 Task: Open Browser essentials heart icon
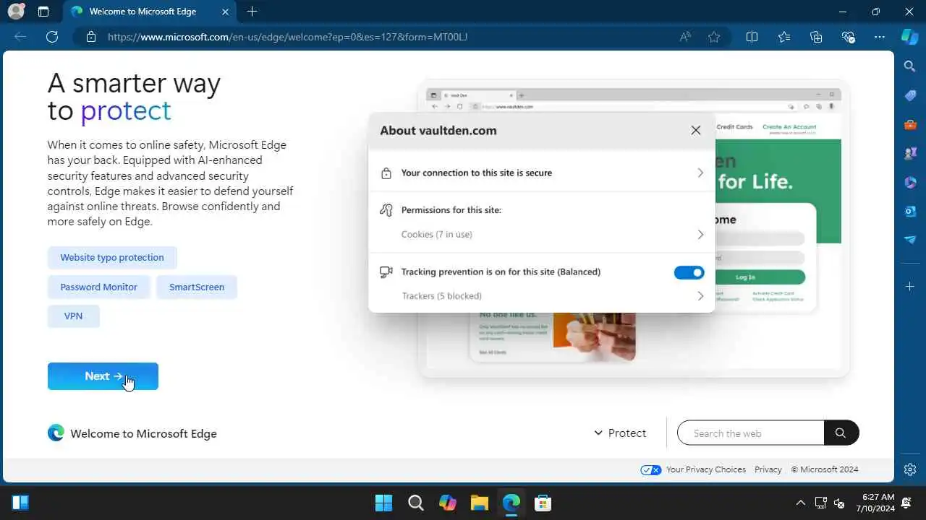[849, 37]
